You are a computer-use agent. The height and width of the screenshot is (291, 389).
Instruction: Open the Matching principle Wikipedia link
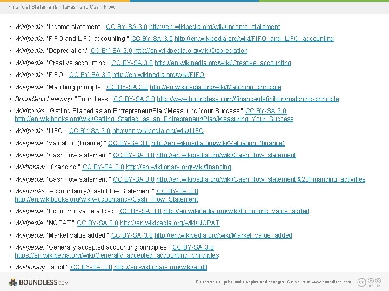pos(216,87)
